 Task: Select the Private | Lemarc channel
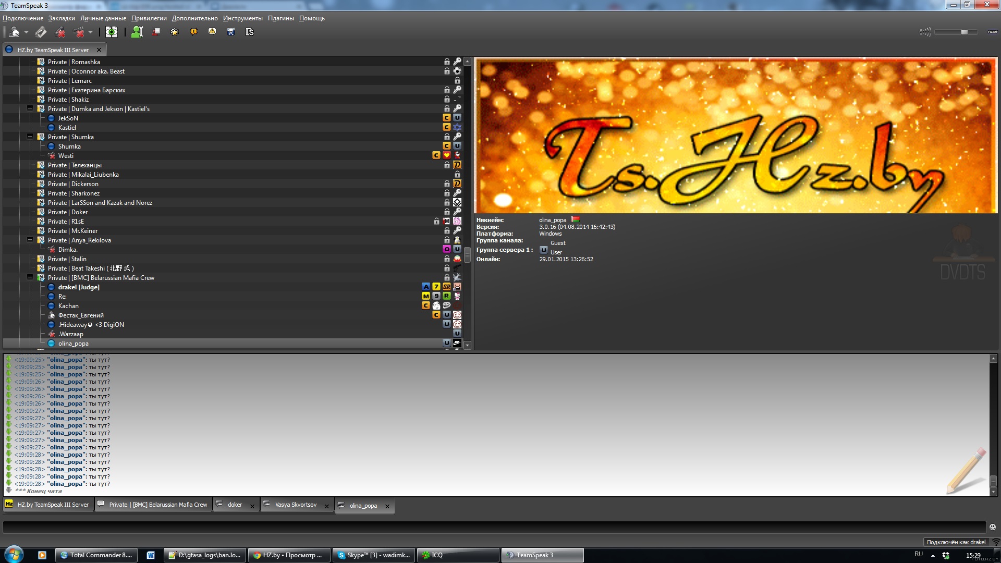70,81
